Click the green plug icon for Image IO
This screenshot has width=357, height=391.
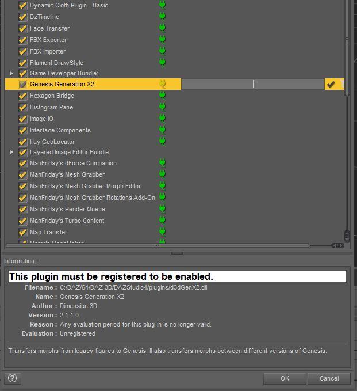[162, 118]
